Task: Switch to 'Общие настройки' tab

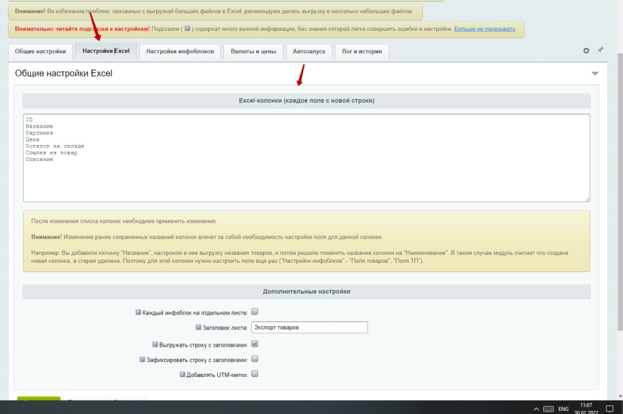Action: click(40, 51)
